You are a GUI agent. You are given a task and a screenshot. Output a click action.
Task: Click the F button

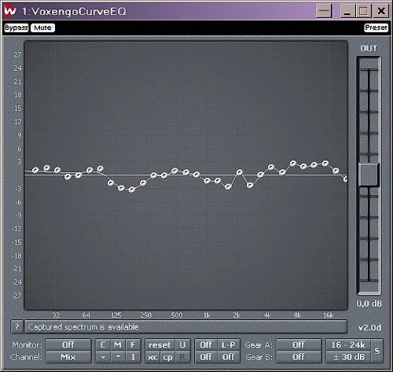133,344
